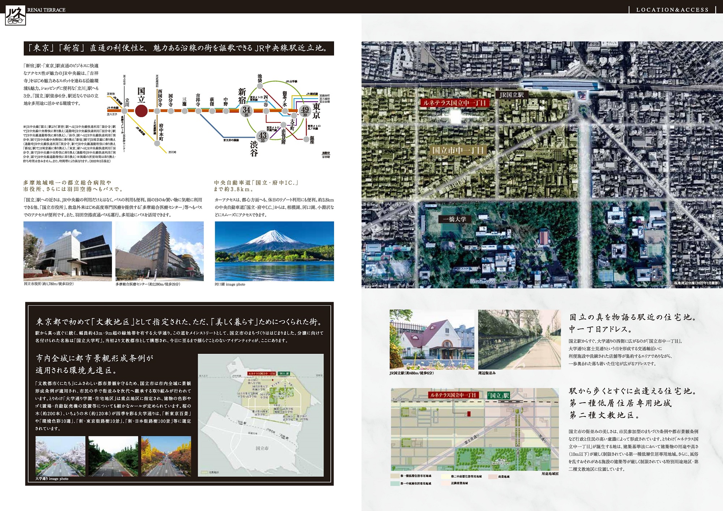Image resolution: width=723 pixels, height=511 pixels.
Task: Select the RENAI TERRACE header text
Action: (x=46, y=10)
